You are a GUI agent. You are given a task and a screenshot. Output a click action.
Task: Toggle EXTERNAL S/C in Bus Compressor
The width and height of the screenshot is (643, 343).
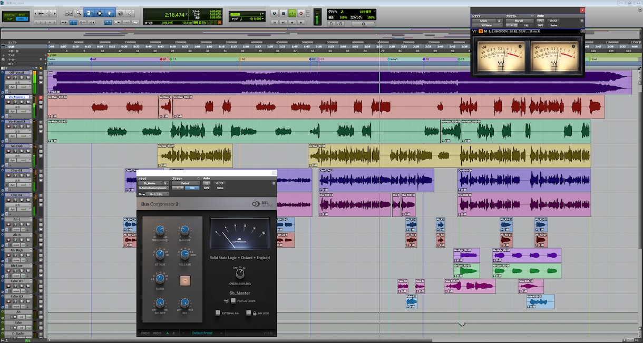click(x=218, y=313)
